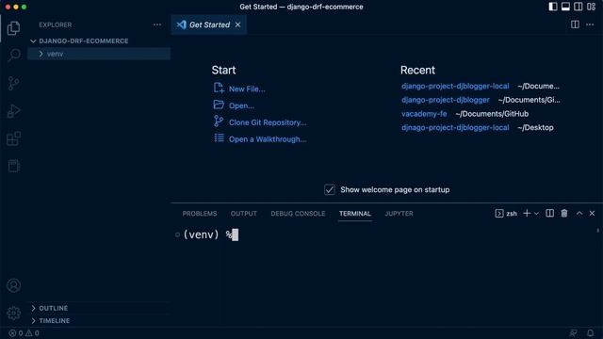Maximize panel size with chevron up
This screenshot has width=603, height=339.
tap(579, 214)
